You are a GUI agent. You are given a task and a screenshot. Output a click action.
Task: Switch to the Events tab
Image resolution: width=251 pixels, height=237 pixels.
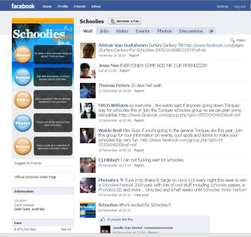(x=142, y=31)
